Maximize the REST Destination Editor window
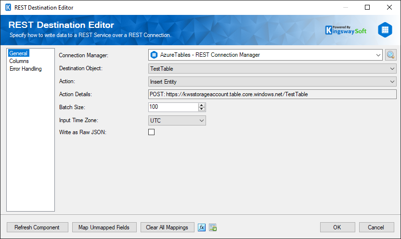Screen dimensions: 401x239 (x=367, y=7)
